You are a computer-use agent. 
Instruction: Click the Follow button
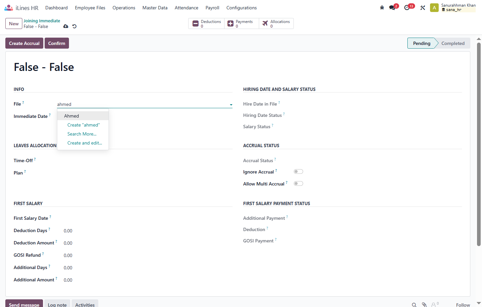pos(463,305)
